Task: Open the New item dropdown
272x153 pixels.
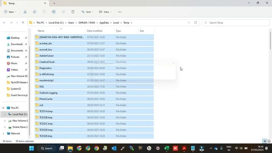Action: click(x=10, y=12)
